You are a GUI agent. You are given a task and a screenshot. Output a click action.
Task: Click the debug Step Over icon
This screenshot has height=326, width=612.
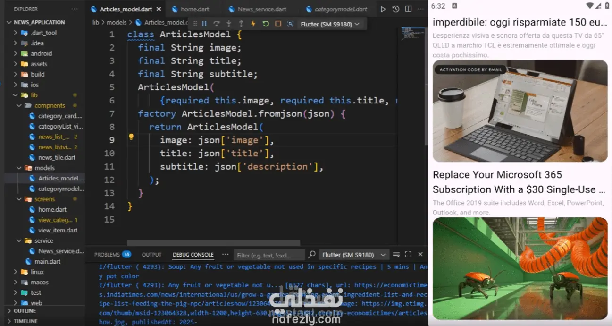217,24
